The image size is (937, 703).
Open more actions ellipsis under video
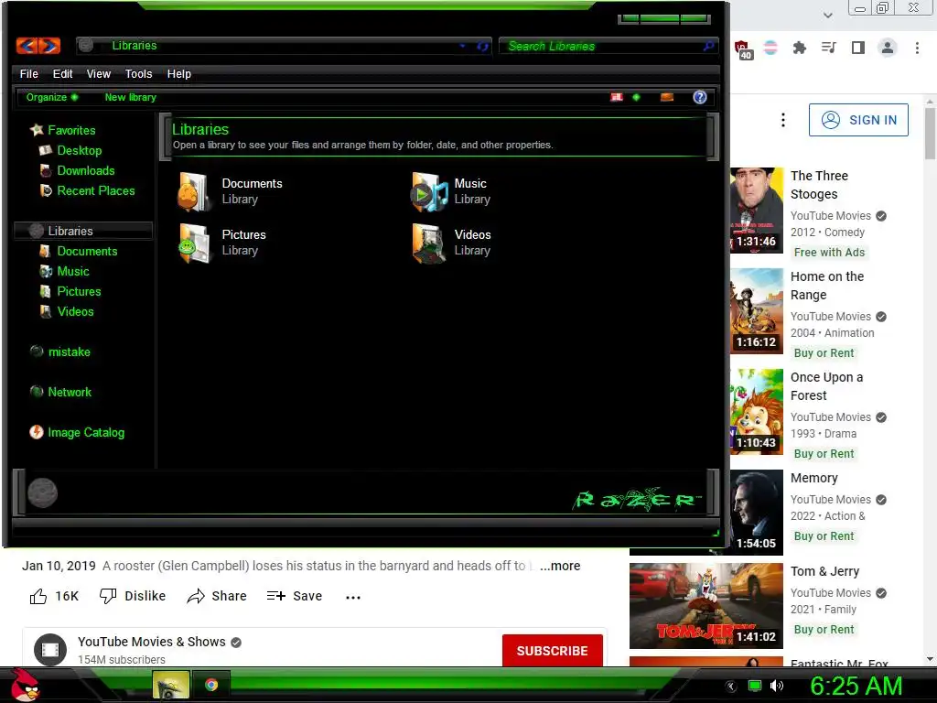point(353,597)
